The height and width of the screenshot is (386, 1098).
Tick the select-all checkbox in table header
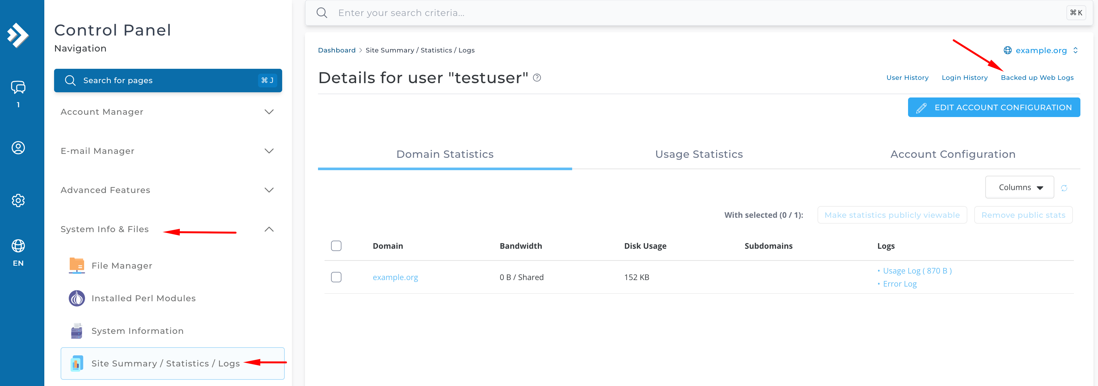pos(336,246)
